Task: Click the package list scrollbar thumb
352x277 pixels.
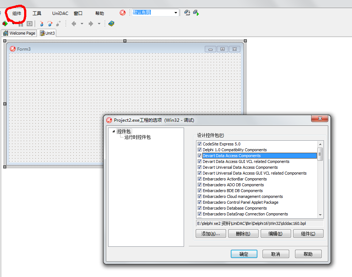Action: (320, 154)
